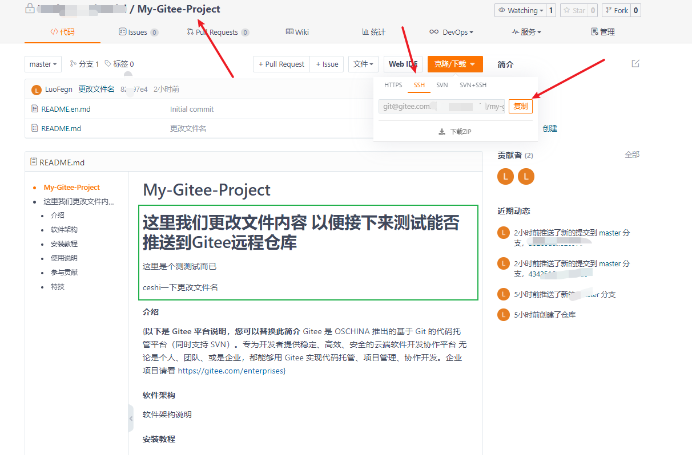The height and width of the screenshot is (455, 692).
Task: Open the Pull Requests tab
Action: (218, 32)
